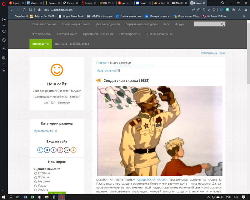Log in with the Odnoklassniki icon
The width and height of the screenshot is (250, 200).
(x=73, y=150)
